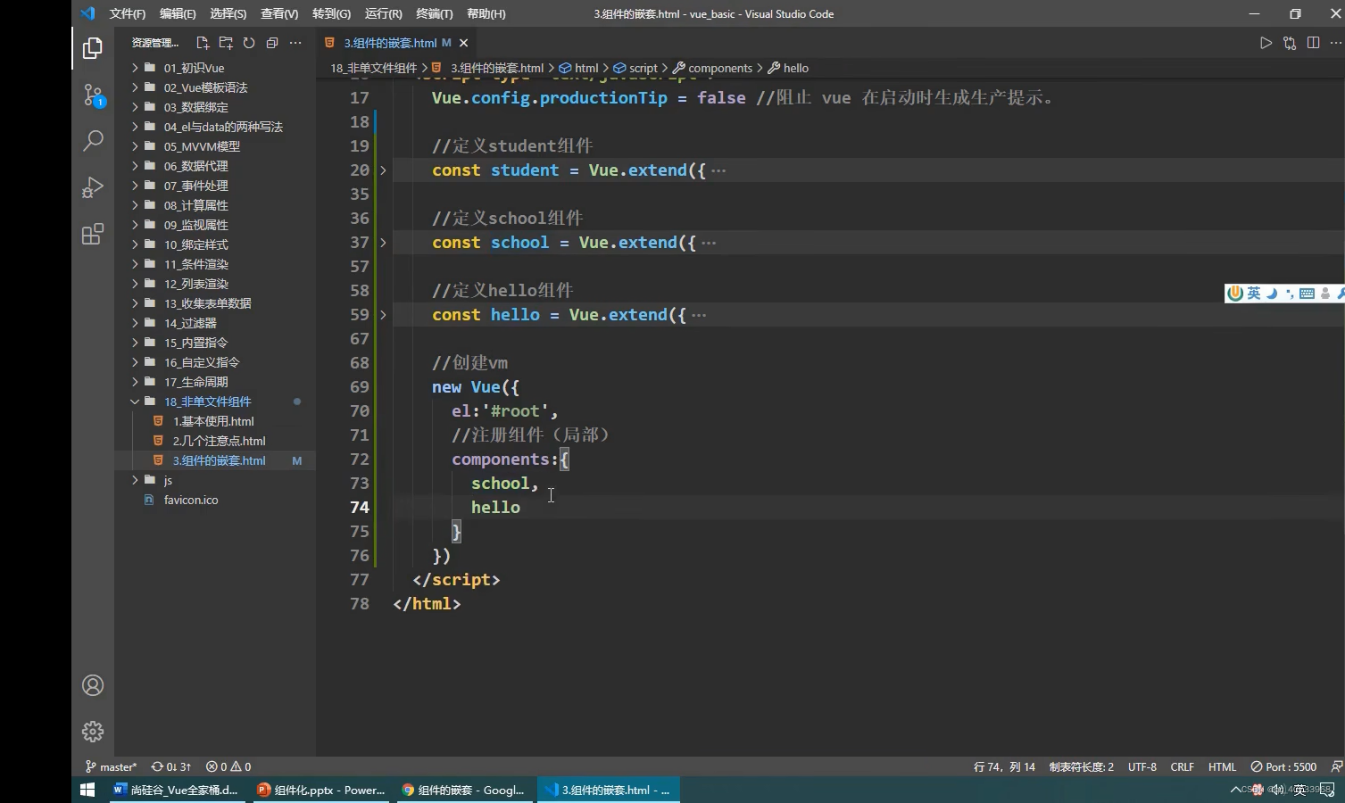Click the 18_非单文件组件 breadcrumb item
This screenshot has height=803, width=1345.
[373, 68]
